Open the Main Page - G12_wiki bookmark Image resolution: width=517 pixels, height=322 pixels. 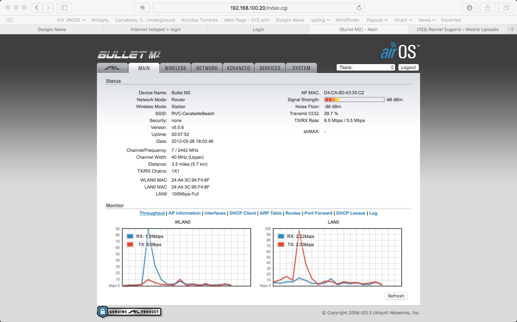click(x=247, y=20)
